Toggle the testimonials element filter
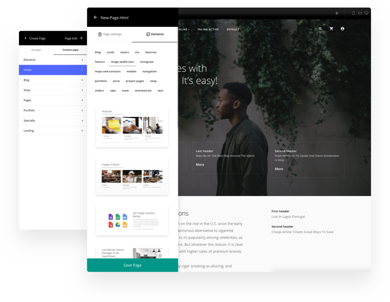The height and width of the screenshot is (302, 390). coord(143,90)
